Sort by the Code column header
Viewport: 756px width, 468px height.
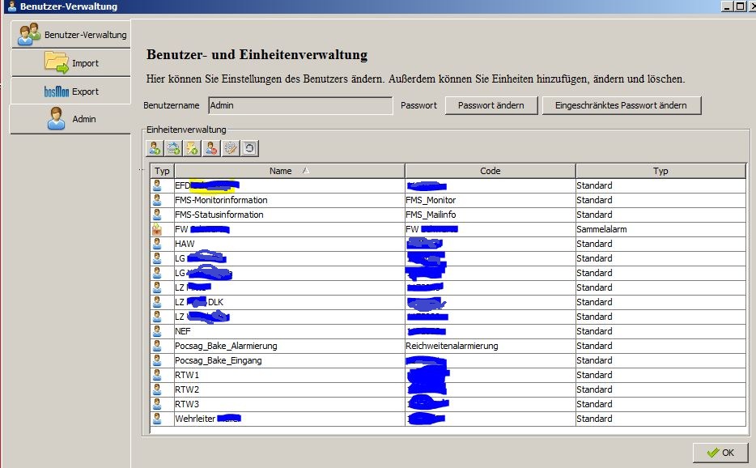(490, 171)
